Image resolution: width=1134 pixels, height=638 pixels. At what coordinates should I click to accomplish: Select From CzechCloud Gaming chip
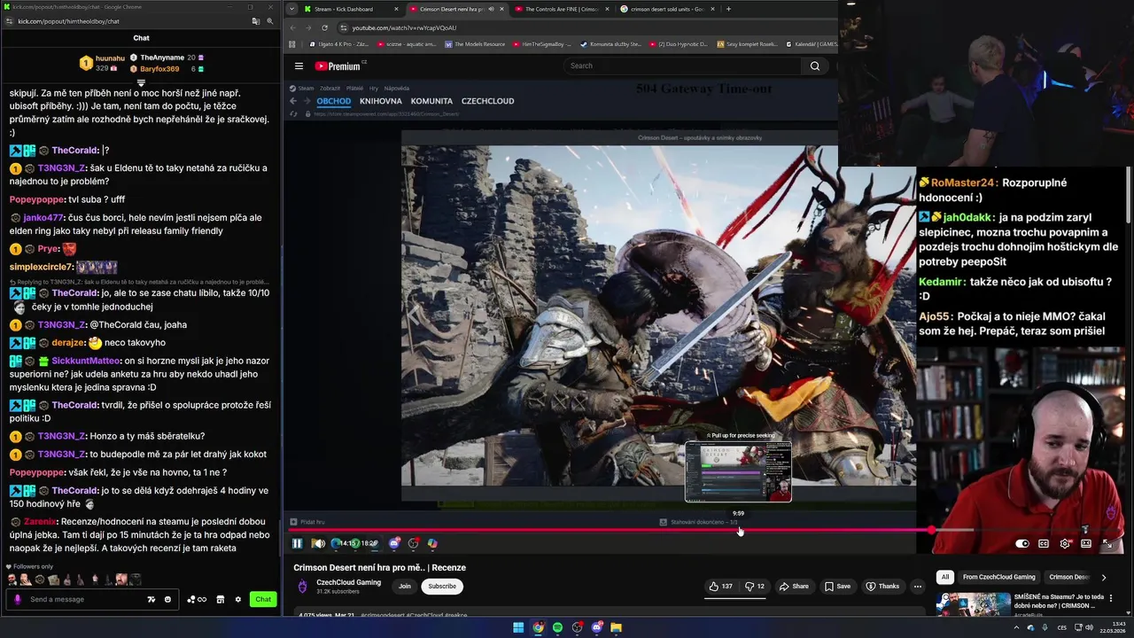[998, 577]
